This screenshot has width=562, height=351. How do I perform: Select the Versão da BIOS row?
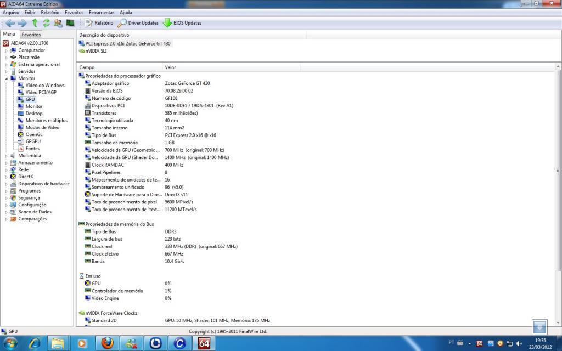coord(139,91)
